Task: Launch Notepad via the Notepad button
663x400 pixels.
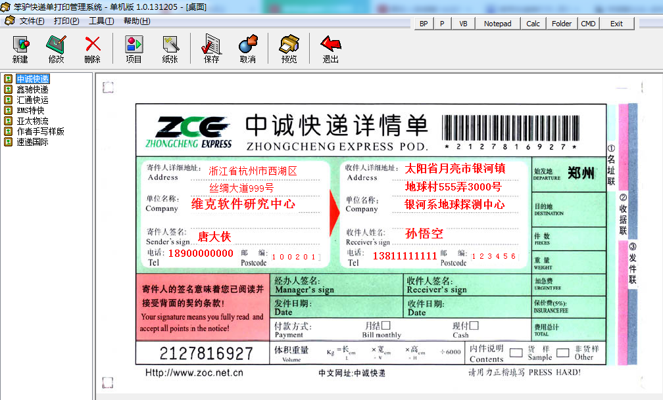Action: (x=498, y=24)
